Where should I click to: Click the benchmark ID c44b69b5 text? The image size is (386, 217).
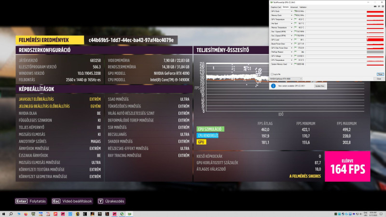pos(131,40)
